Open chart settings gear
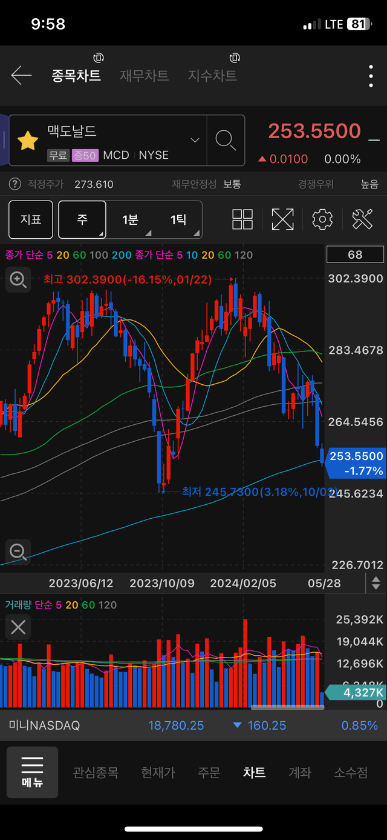 point(322,219)
